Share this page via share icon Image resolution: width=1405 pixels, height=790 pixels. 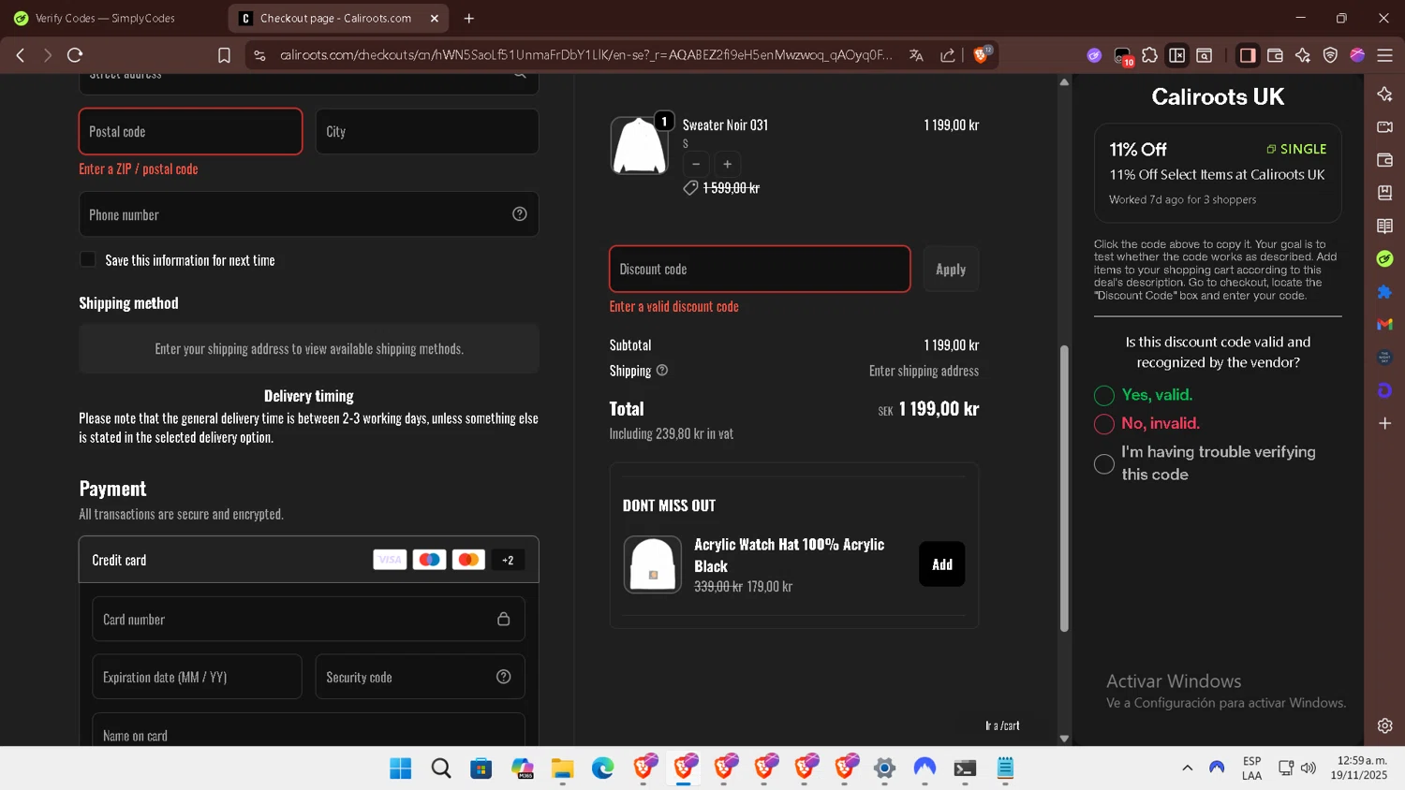[x=948, y=55]
